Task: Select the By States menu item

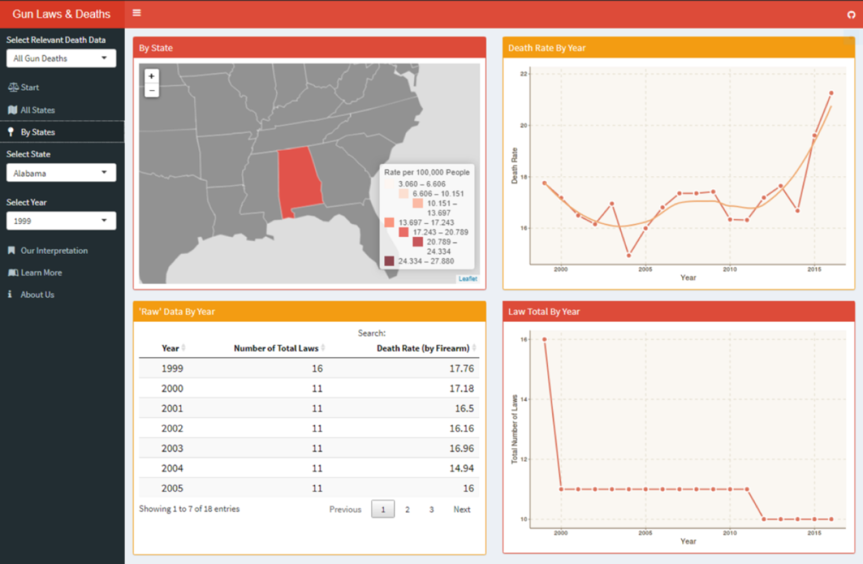Action: click(62, 132)
